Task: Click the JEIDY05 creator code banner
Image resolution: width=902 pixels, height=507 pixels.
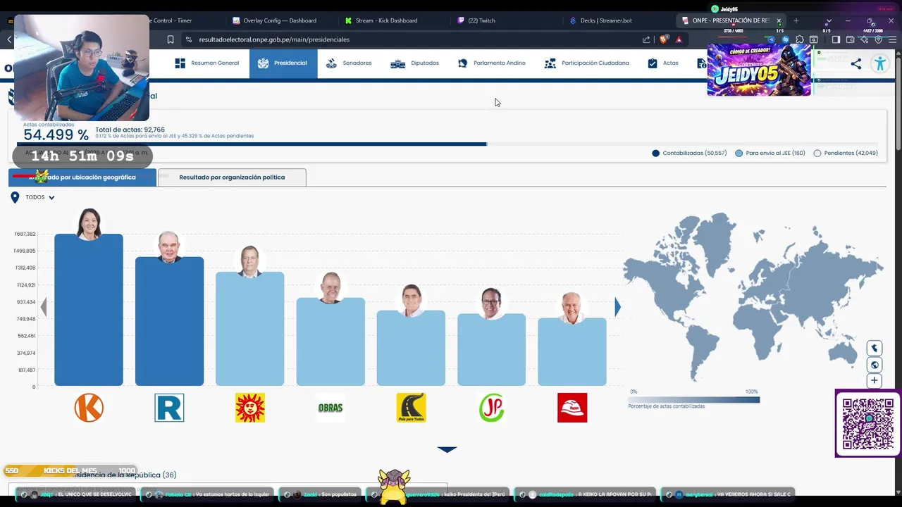Action: 759,70
